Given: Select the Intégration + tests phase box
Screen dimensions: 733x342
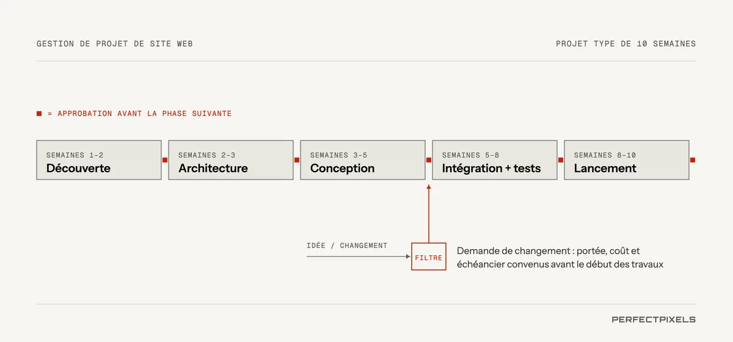Looking at the screenshot, I should point(495,160).
